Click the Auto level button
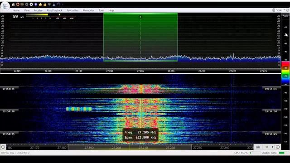Image resolution: width=290 pixels, height=163 pixels. (285, 16)
